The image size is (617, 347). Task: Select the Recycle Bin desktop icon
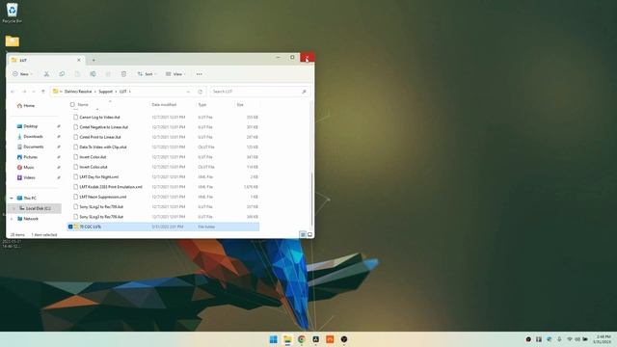(x=13, y=13)
